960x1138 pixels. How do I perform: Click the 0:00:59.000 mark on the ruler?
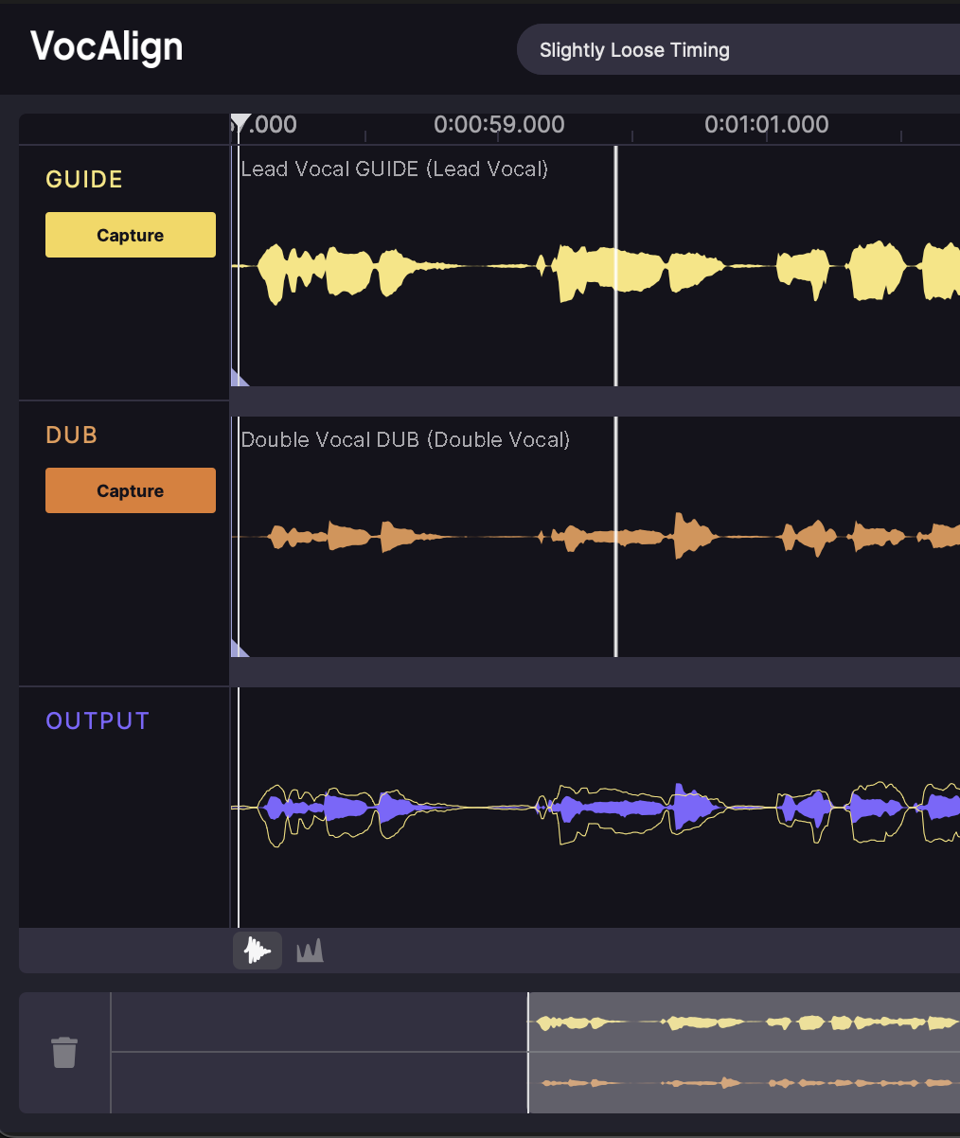click(499, 125)
